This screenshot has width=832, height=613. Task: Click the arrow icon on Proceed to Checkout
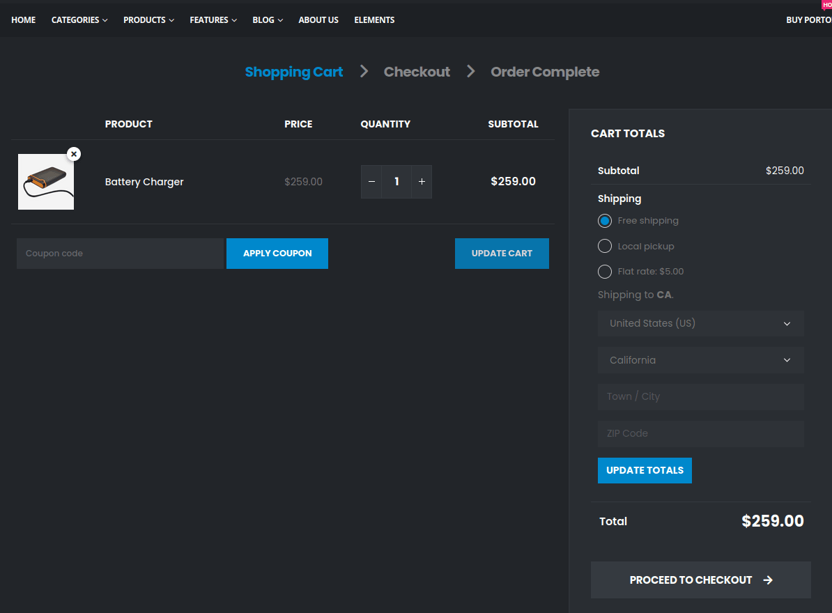768,580
